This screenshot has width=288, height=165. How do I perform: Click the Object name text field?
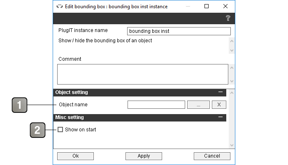tap(156, 105)
